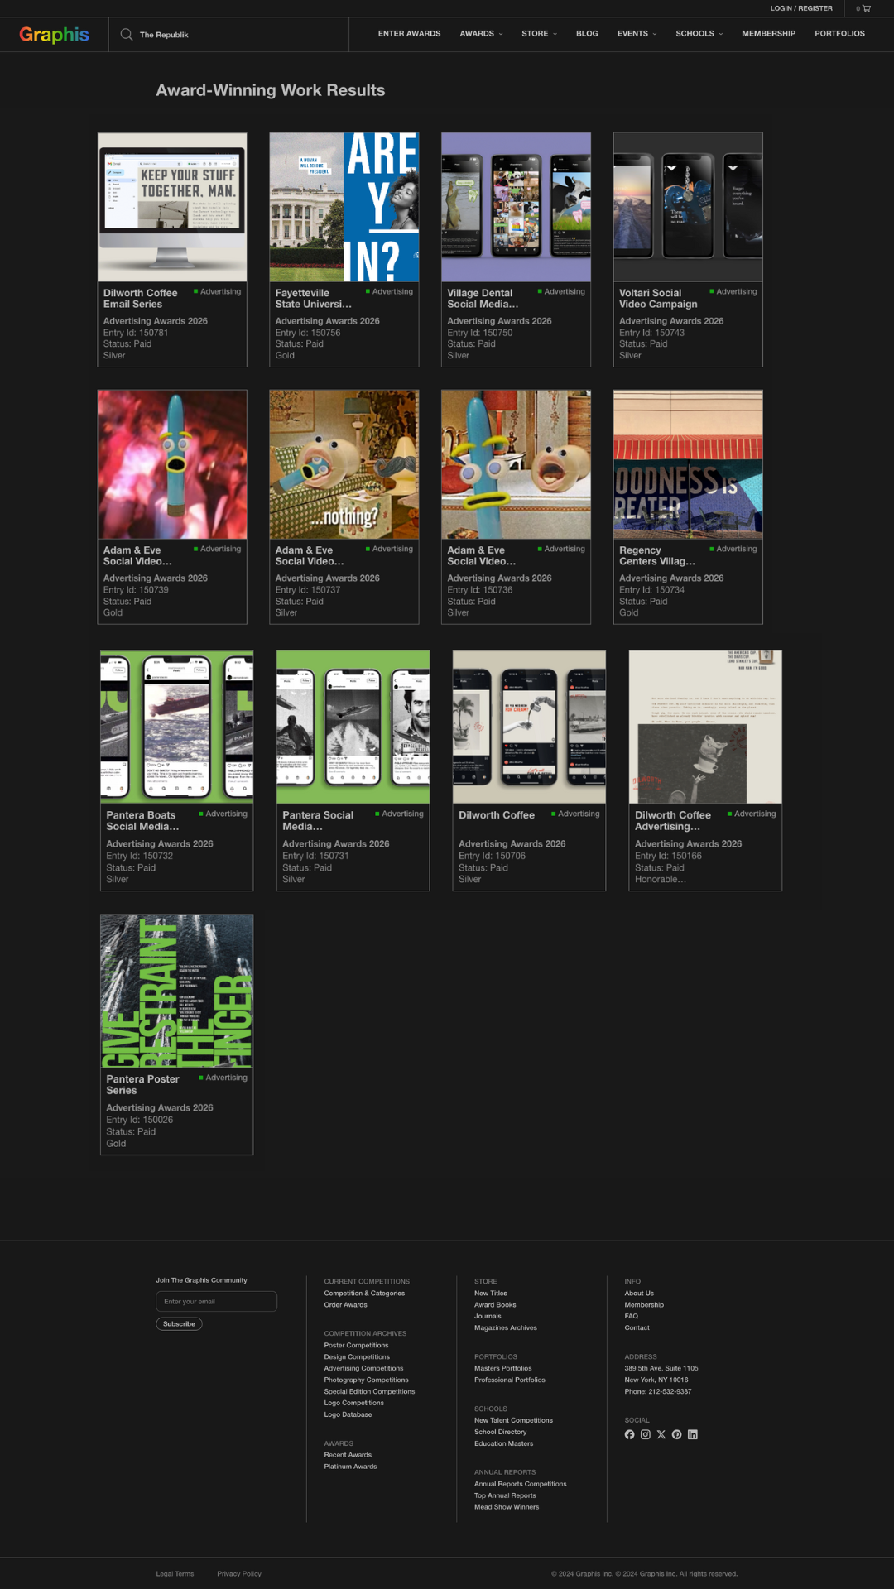Open the Portfolios menu item
Screen dimensions: 894x1589
click(839, 34)
